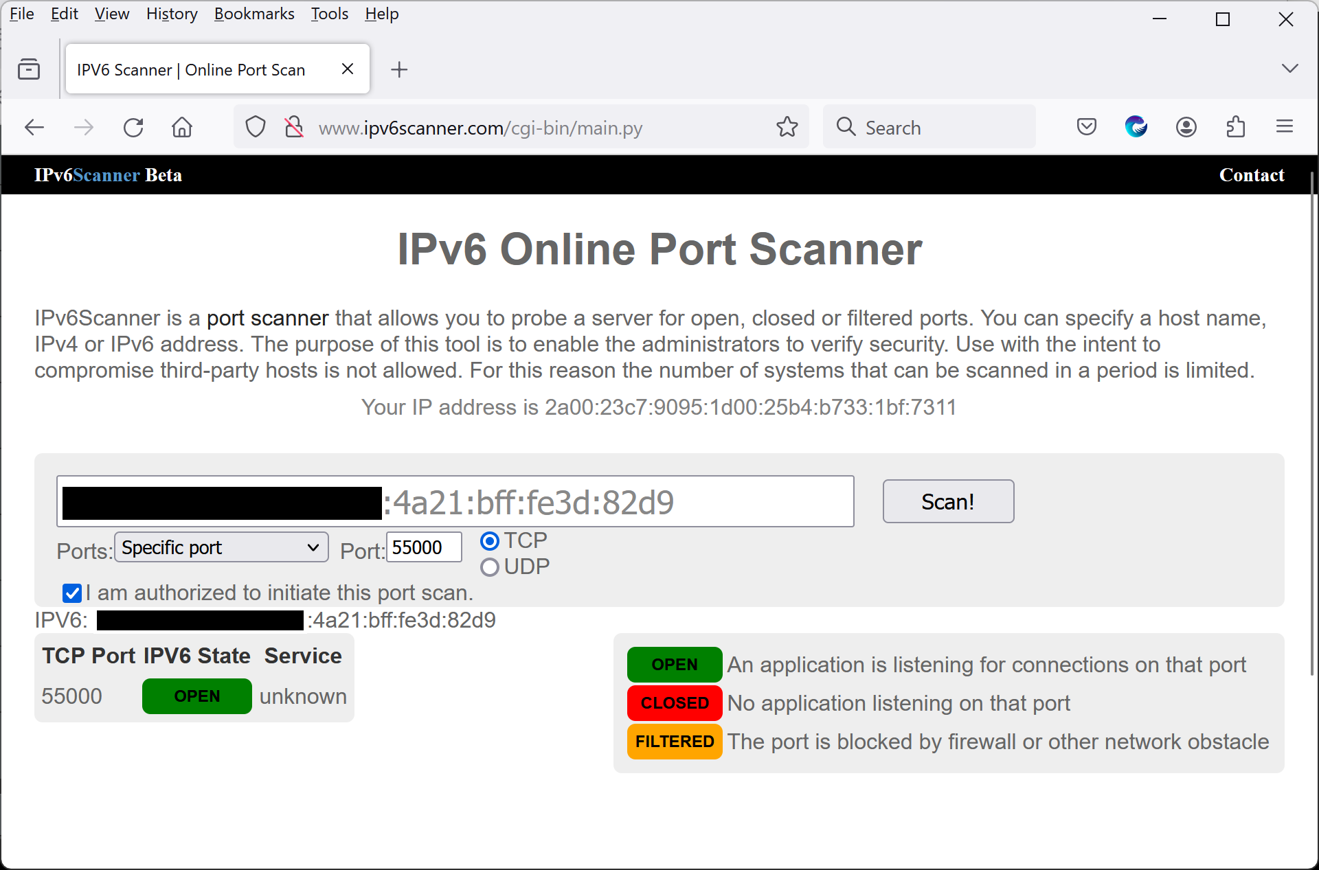
Task: Uncheck the authorized to scan checkbox
Action: (72, 593)
